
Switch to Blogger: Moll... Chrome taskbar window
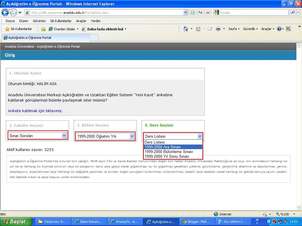point(197,222)
